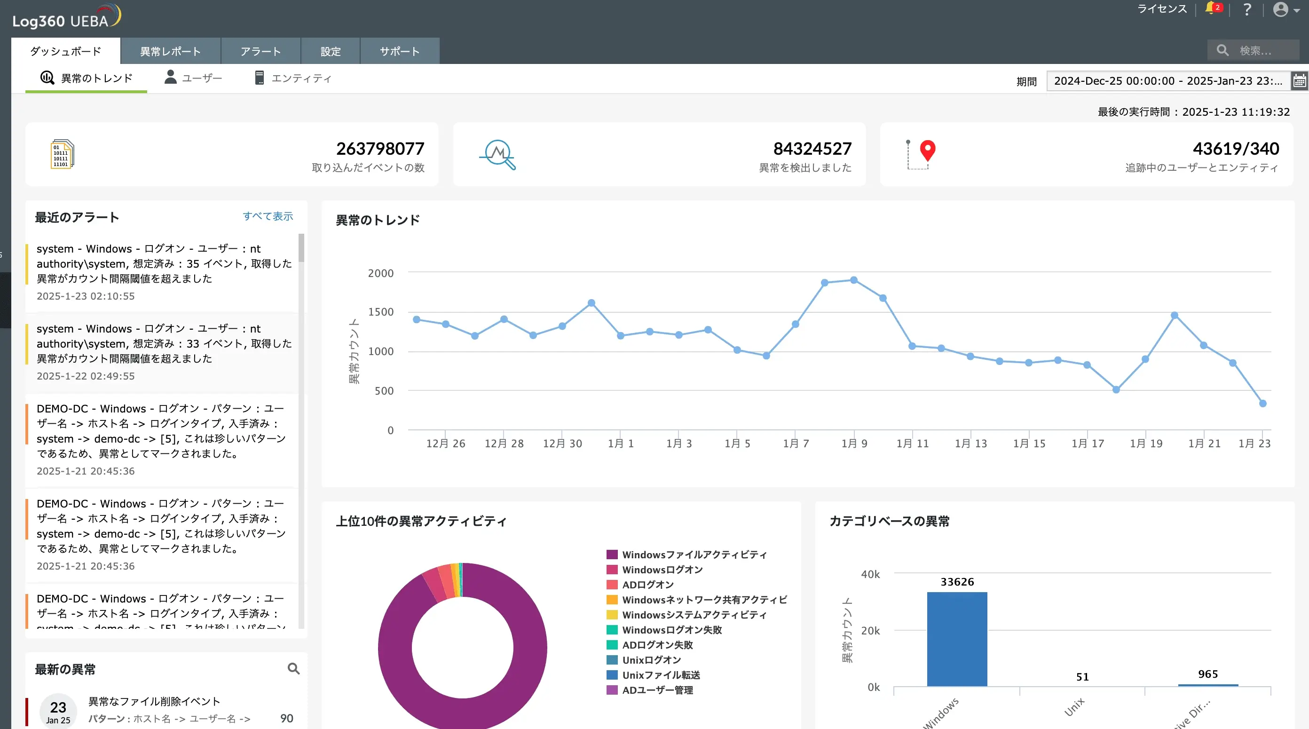Open the 異常なファイル削除イベント entry

tap(154, 701)
